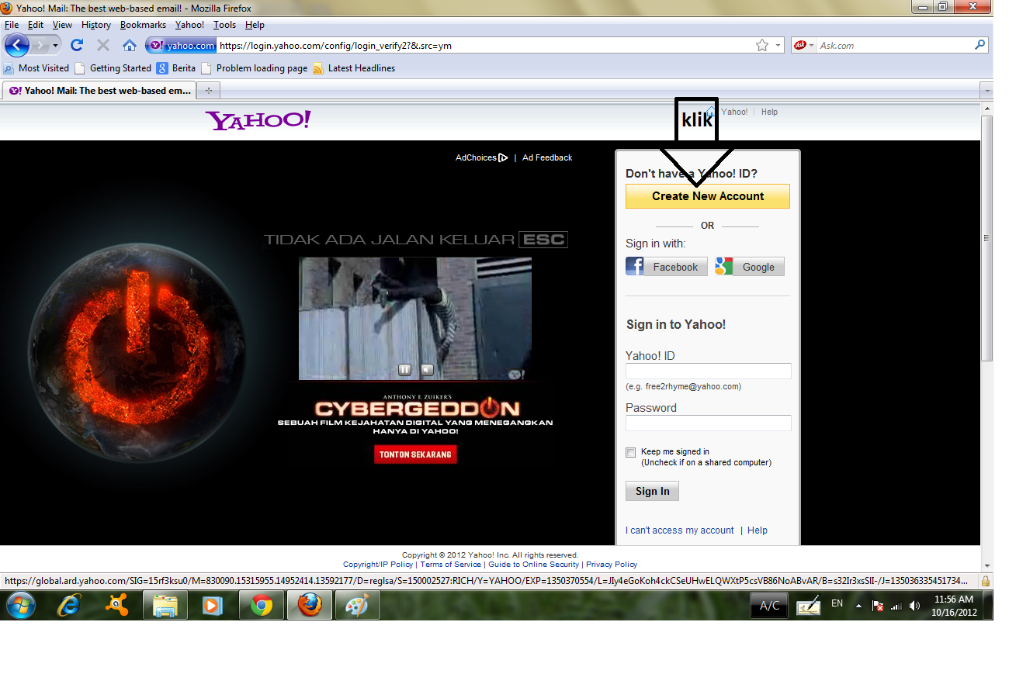Open the handwriting pen tool in taskbar

click(x=808, y=605)
